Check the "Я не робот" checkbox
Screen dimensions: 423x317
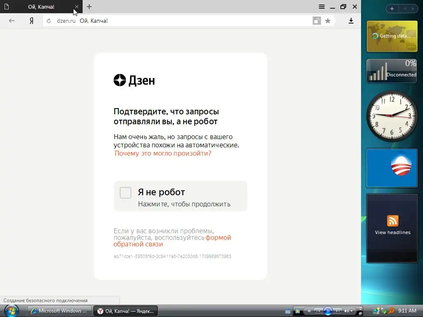[x=126, y=193]
